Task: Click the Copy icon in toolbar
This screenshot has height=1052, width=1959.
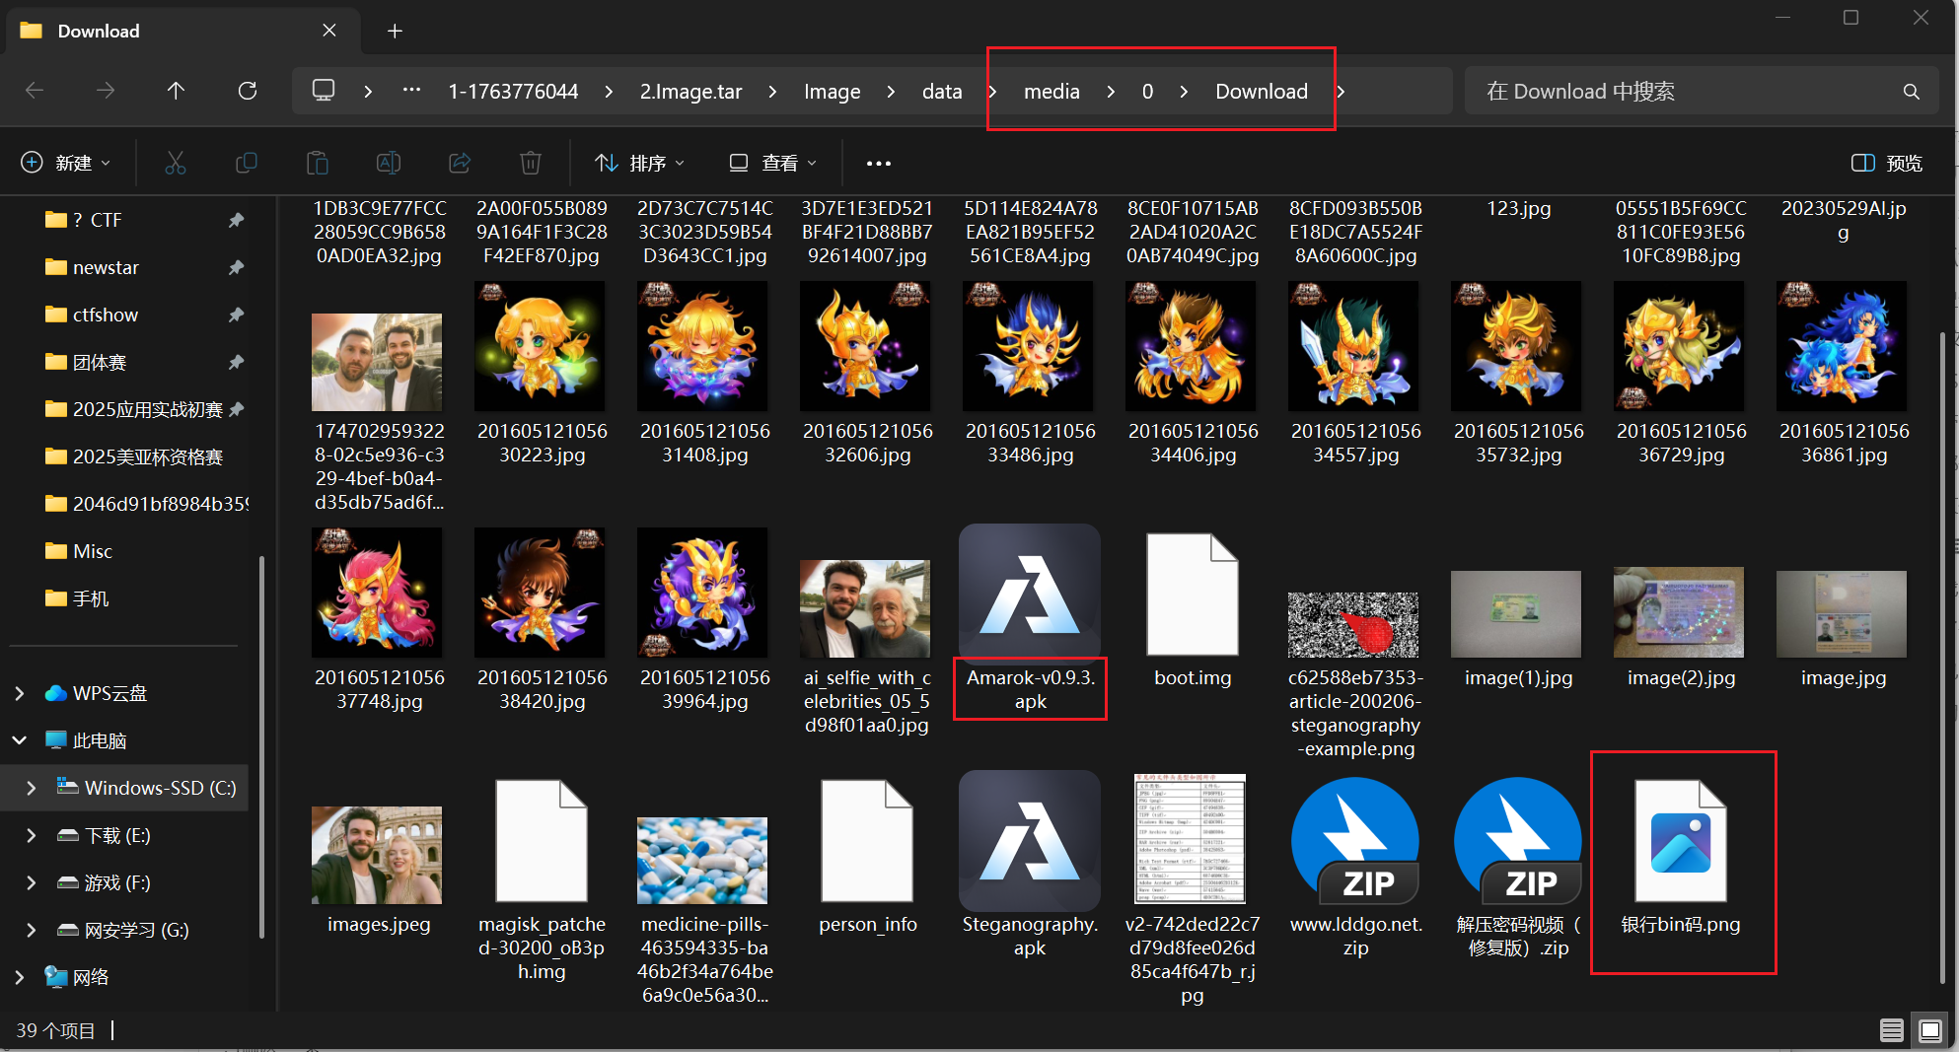Action: [x=247, y=163]
